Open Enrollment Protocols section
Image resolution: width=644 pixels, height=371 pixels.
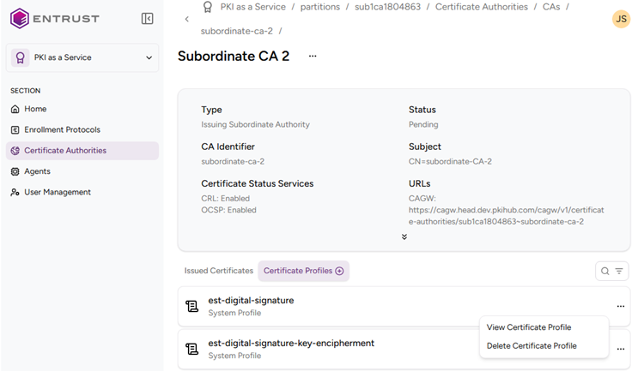point(62,130)
